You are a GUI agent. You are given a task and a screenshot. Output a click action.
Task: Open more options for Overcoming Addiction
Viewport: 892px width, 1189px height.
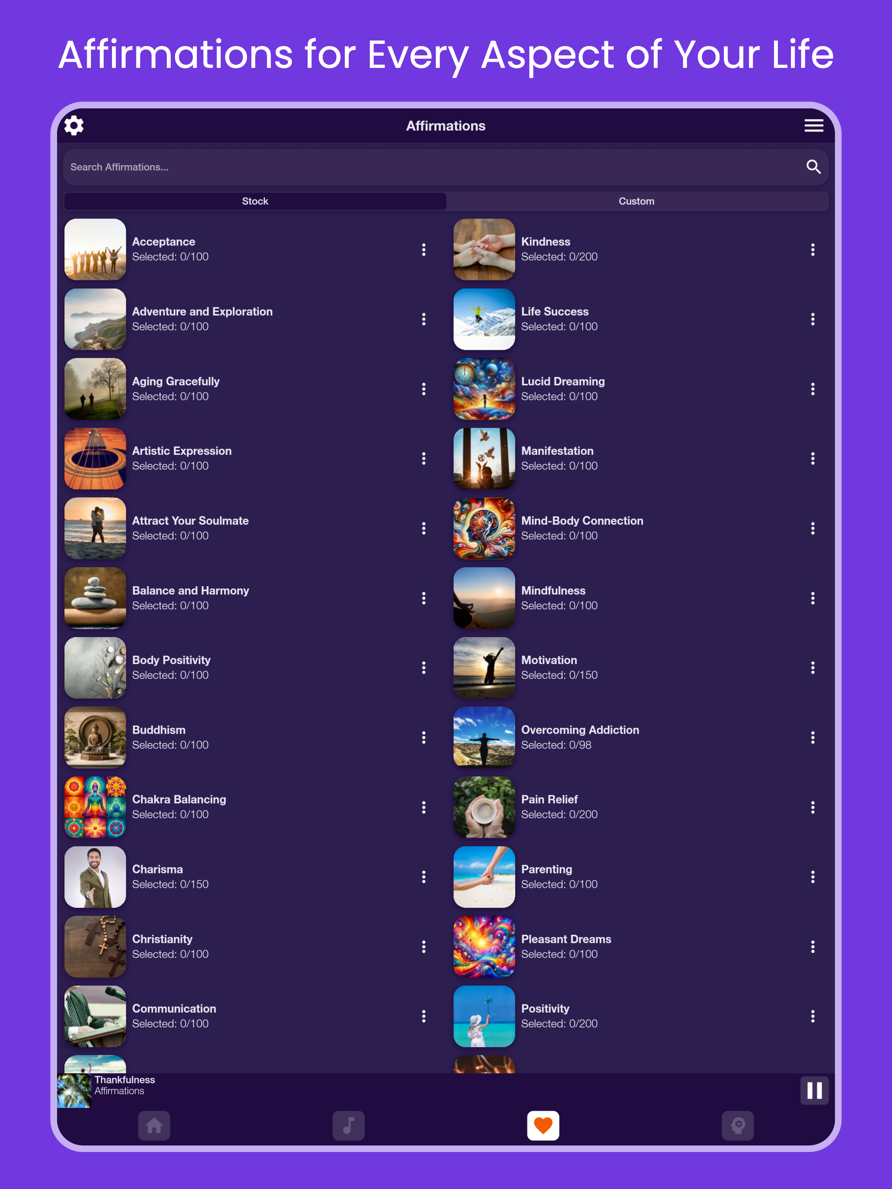813,738
